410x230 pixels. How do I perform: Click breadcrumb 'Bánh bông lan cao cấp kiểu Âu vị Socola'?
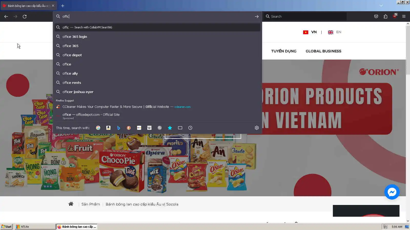(x=142, y=204)
